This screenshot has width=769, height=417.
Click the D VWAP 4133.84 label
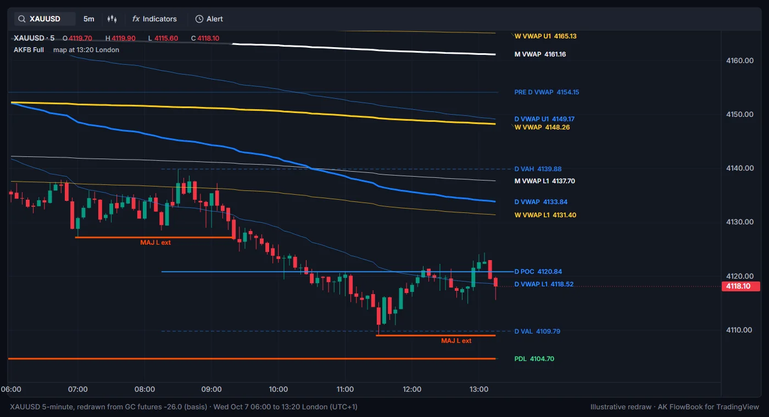pyautogui.click(x=541, y=202)
